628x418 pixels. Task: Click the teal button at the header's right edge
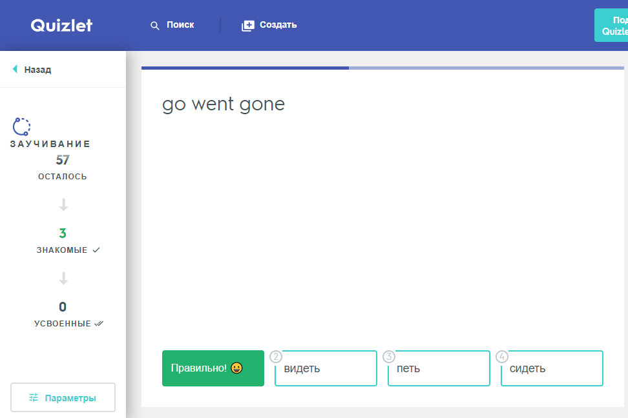(x=611, y=25)
